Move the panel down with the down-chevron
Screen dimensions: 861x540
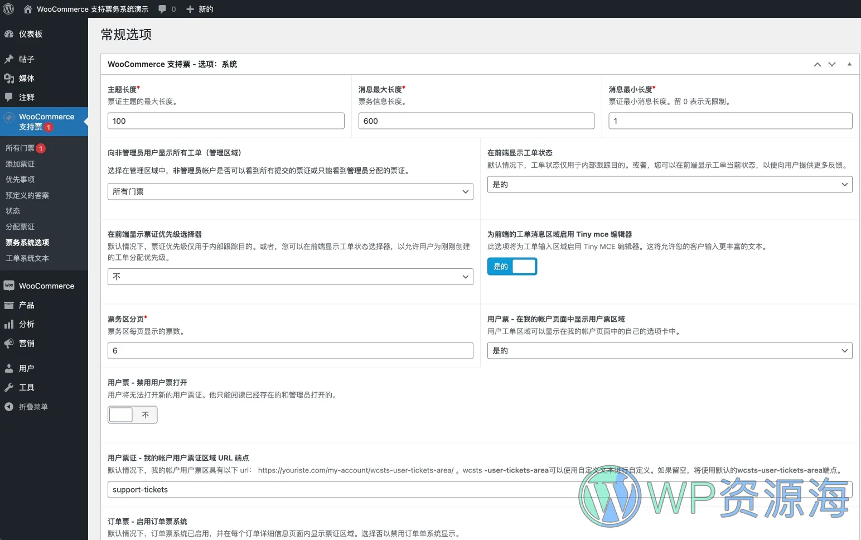tap(832, 64)
